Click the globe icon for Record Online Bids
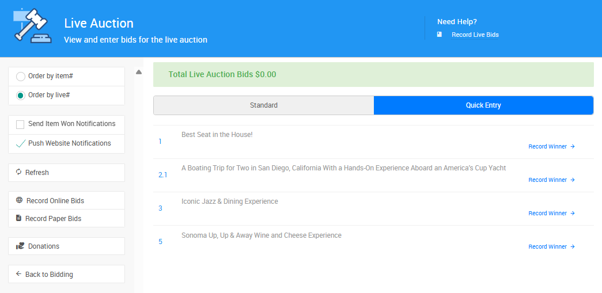The width and height of the screenshot is (602, 293). [20, 200]
